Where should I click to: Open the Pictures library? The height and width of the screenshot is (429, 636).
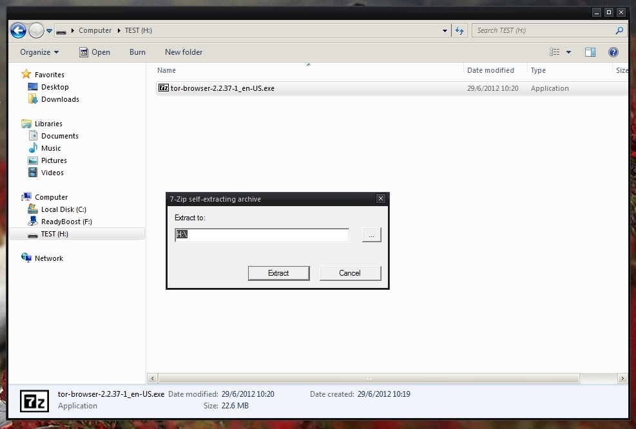click(x=54, y=160)
